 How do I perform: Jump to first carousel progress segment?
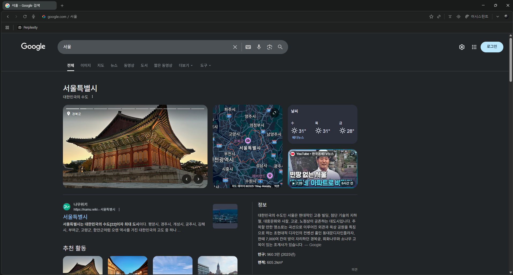click(x=73, y=109)
